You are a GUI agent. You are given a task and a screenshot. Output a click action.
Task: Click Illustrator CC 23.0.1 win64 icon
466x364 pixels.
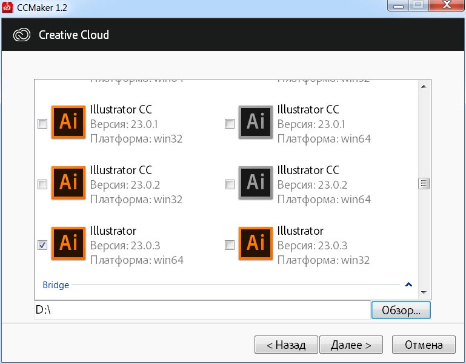pyautogui.click(x=256, y=123)
